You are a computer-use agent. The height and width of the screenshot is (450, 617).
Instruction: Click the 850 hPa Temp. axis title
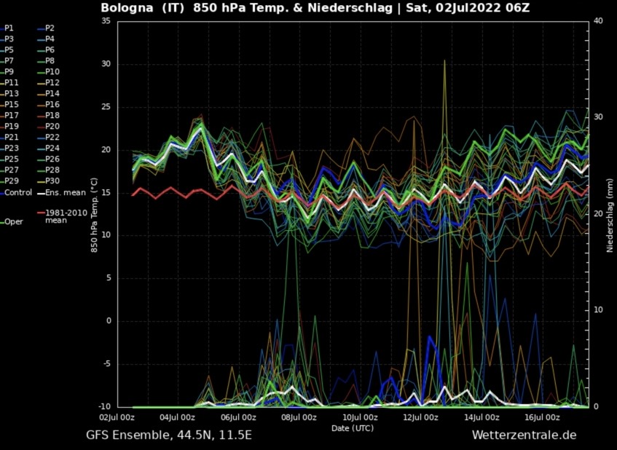click(x=94, y=214)
